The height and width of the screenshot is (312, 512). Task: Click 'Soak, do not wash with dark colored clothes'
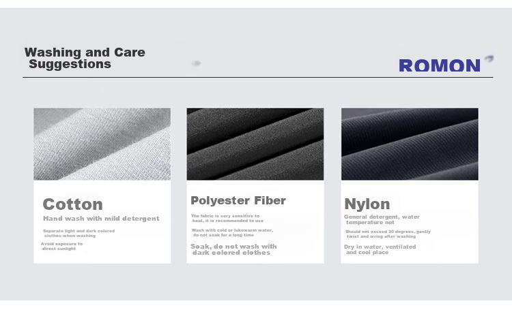tap(233, 249)
